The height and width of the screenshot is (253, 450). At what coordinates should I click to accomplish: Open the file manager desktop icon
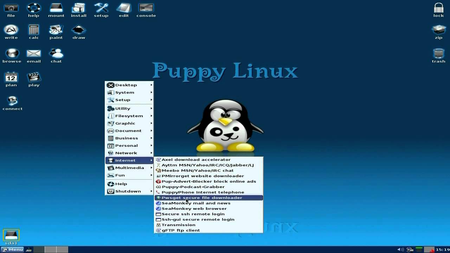(11, 10)
